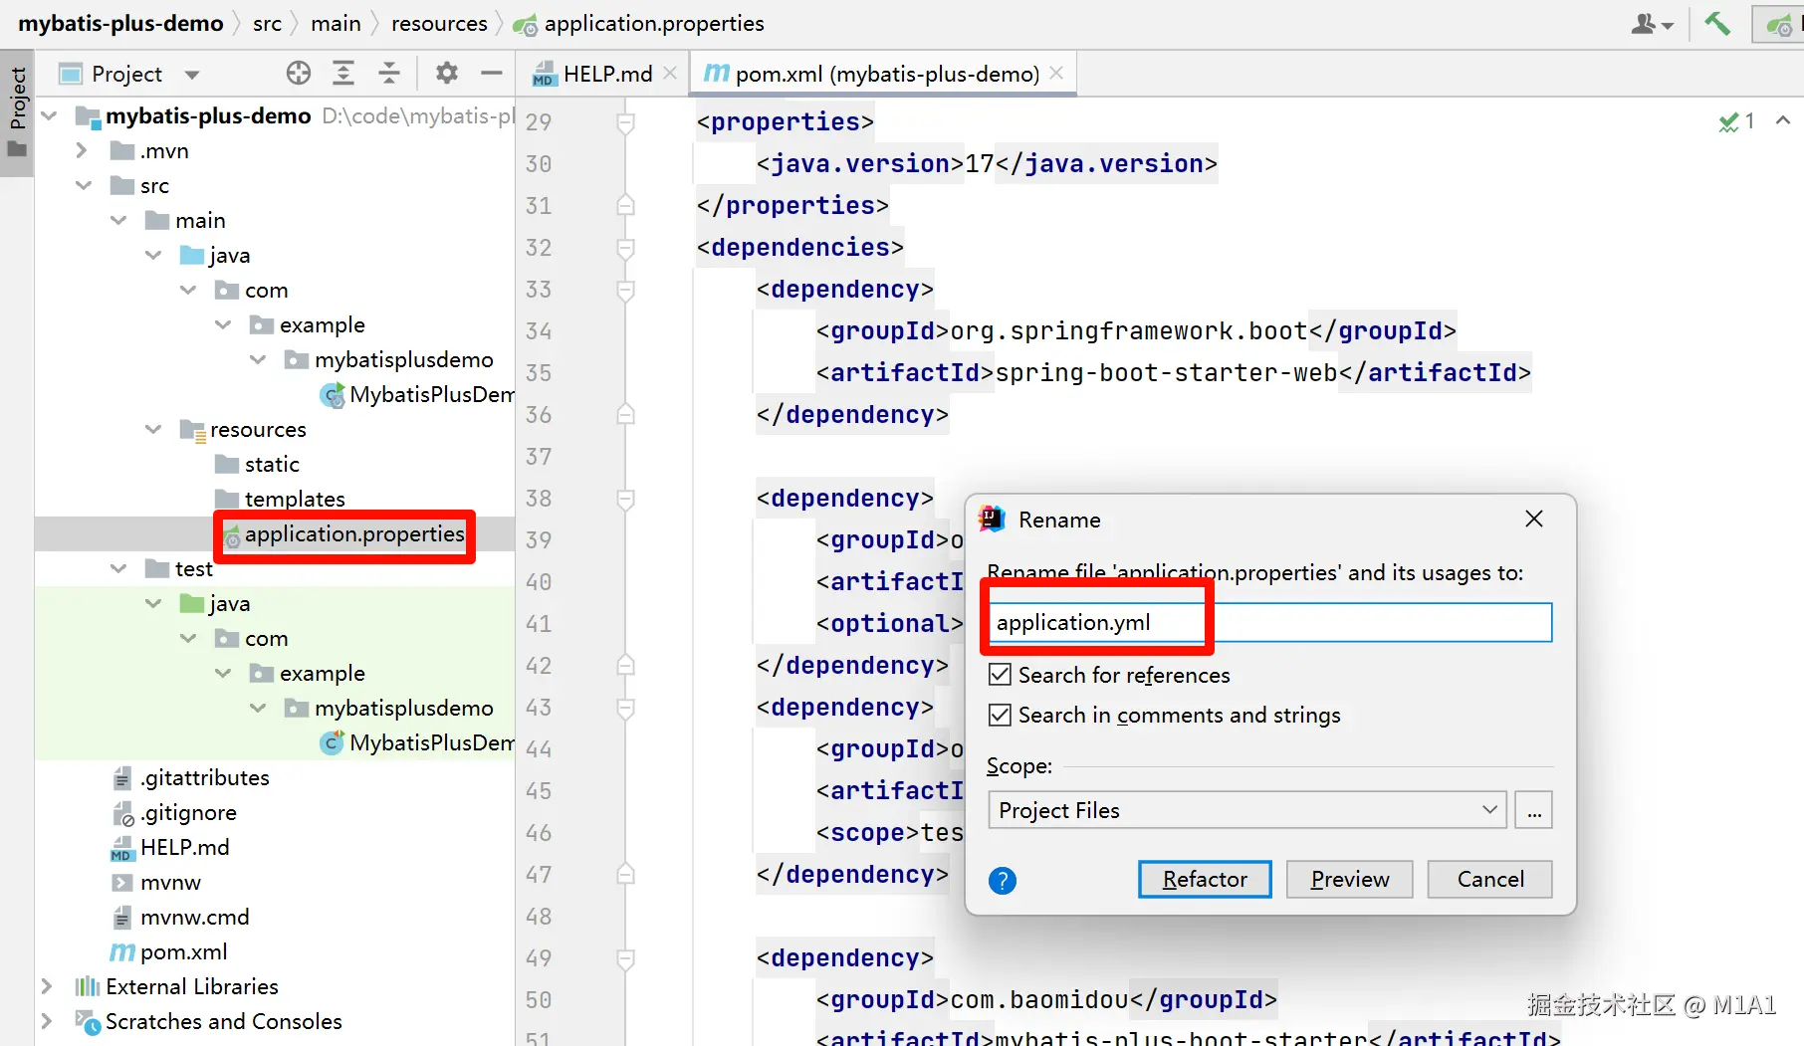Collapse the java folder under main
The width and height of the screenshot is (1804, 1046).
(153, 255)
